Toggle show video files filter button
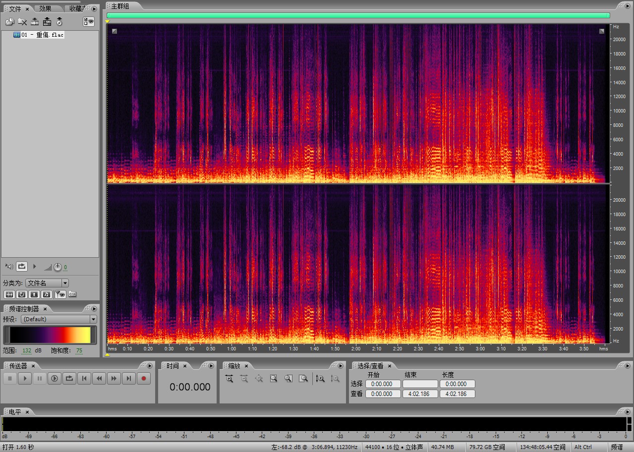 [x=34, y=294]
